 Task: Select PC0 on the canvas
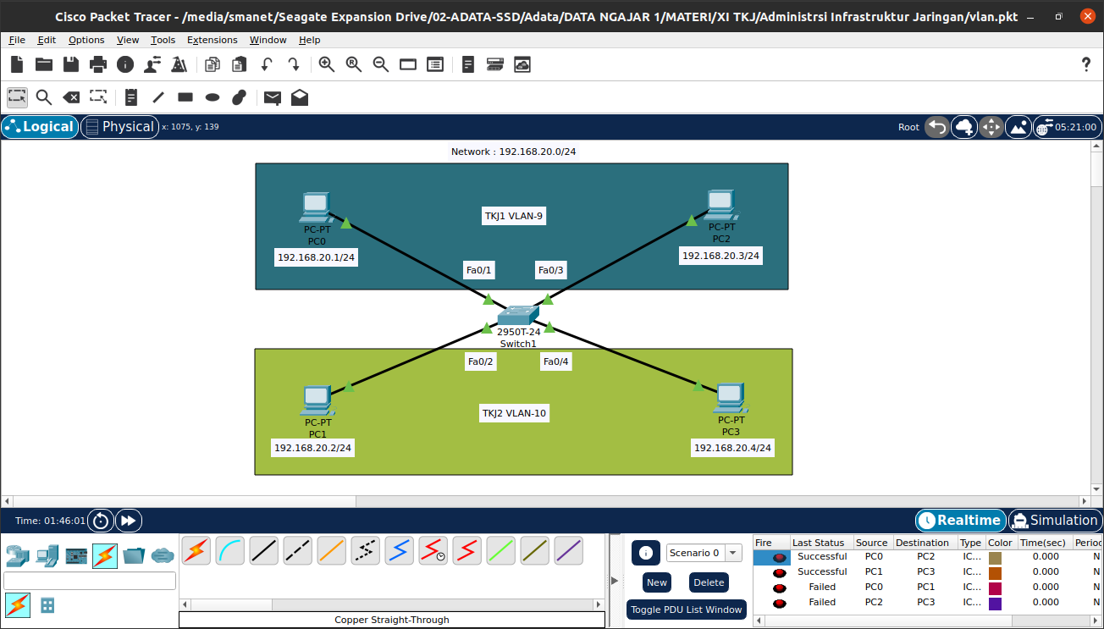click(x=317, y=208)
